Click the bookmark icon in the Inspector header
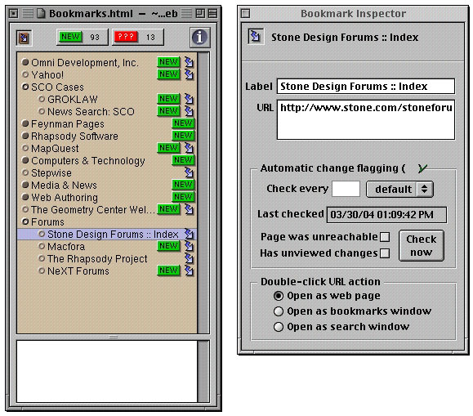Viewport: 473px width, 416px height. (256, 37)
